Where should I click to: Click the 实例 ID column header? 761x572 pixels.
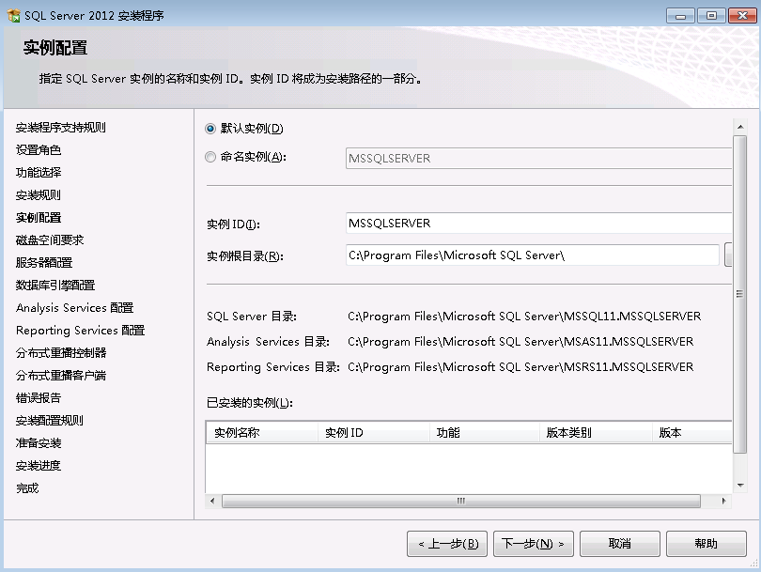click(374, 432)
